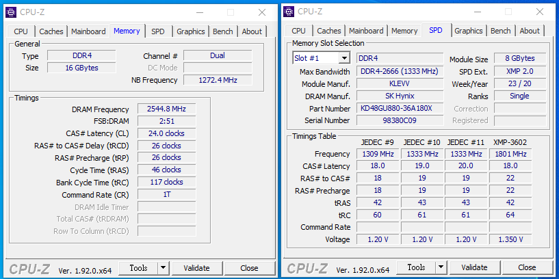
Task: Open Mainboard tab in left CPU-Z window
Action: [x=88, y=31]
